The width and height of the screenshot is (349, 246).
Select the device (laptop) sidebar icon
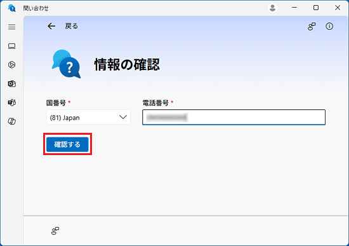click(x=12, y=46)
